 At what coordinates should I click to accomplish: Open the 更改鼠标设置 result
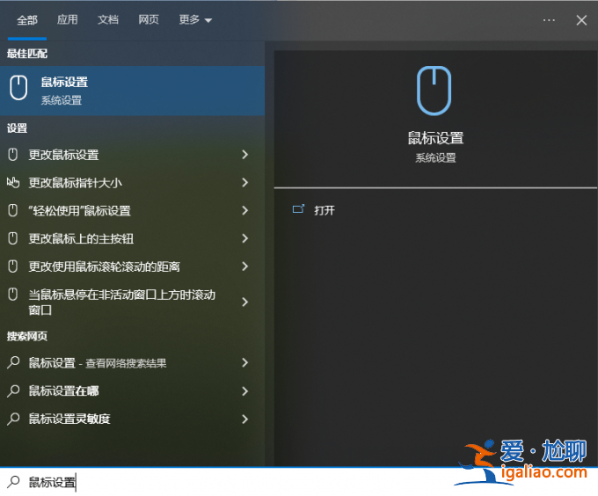pos(132,155)
